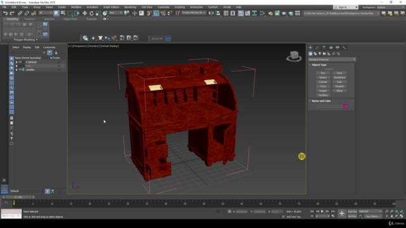Open the File menu
The height and width of the screenshot is (228, 406).
(4, 7)
